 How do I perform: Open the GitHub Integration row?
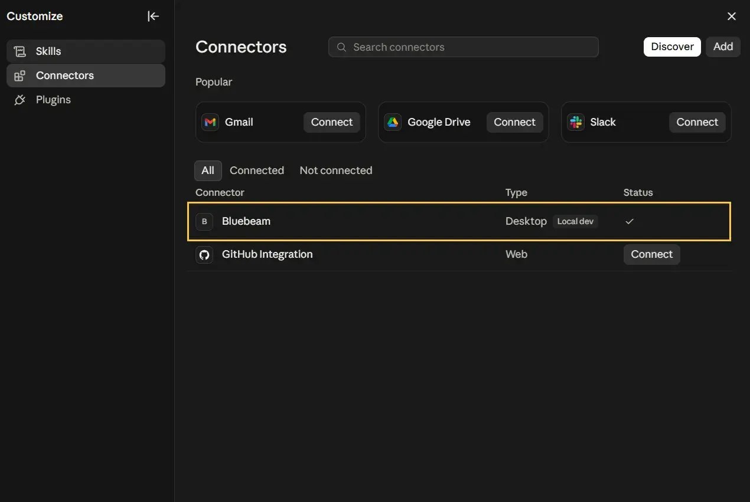[459, 254]
